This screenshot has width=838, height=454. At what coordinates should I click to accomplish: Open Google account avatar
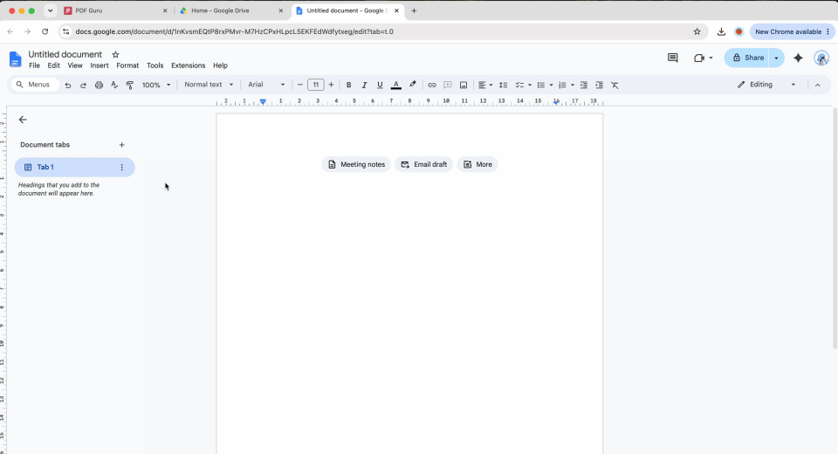(821, 58)
